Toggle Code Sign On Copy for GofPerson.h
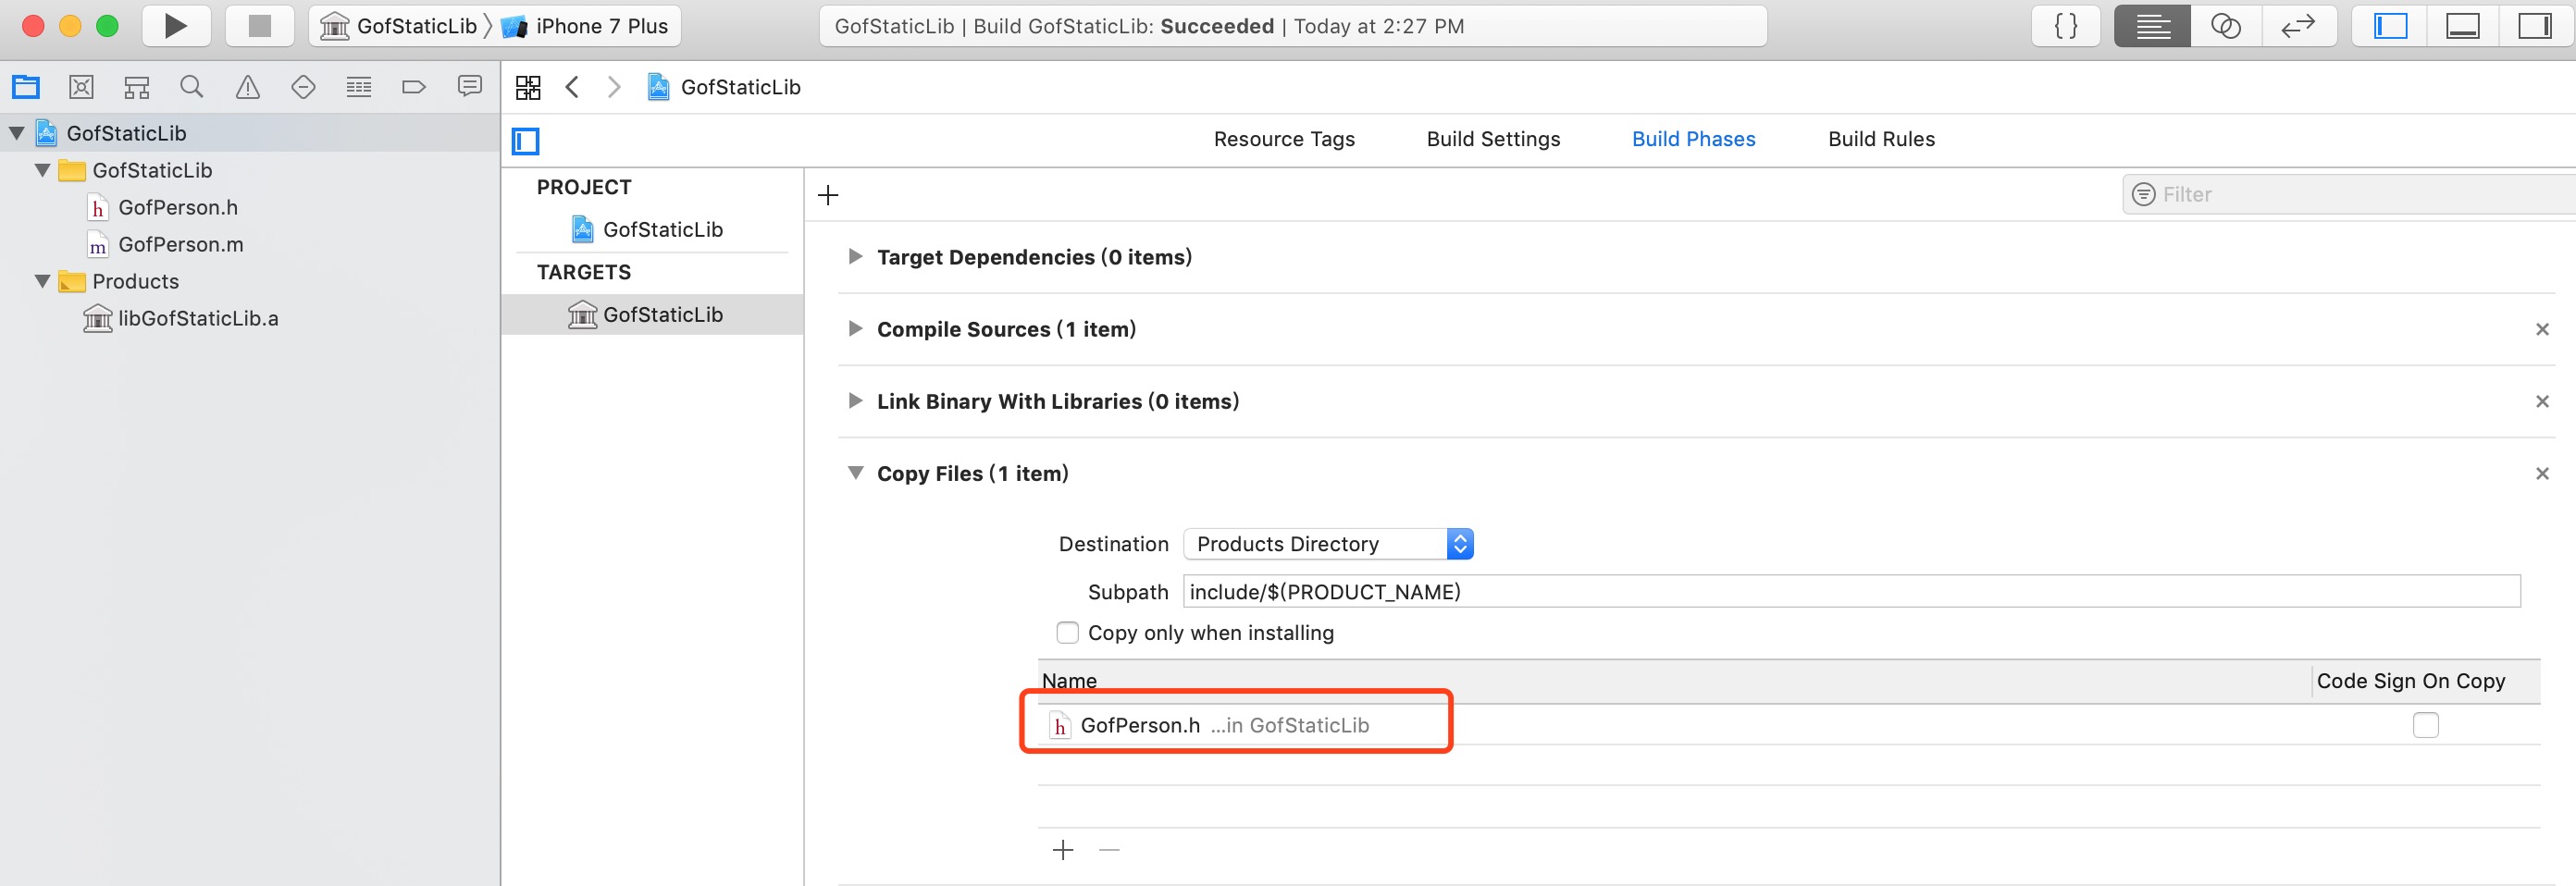 [x=2425, y=725]
